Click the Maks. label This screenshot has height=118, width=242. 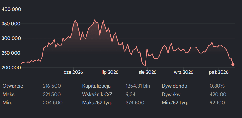click(x=9, y=94)
